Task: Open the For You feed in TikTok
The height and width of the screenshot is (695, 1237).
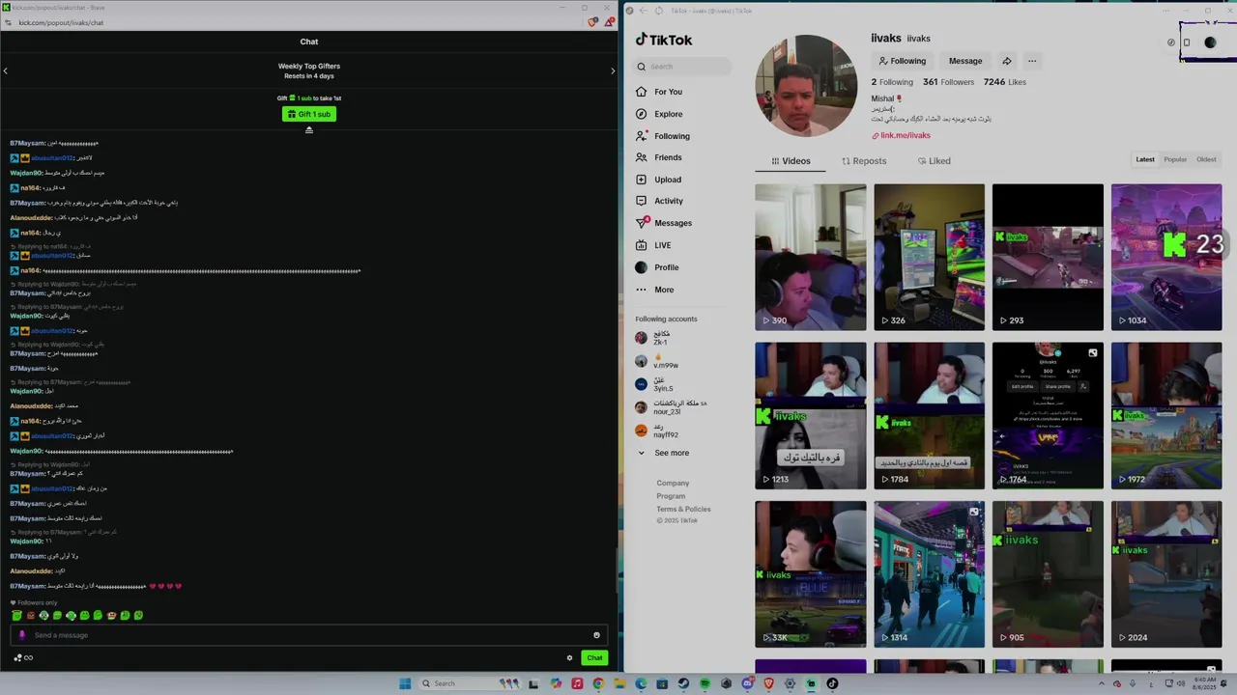Action: pyautogui.click(x=659, y=92)
